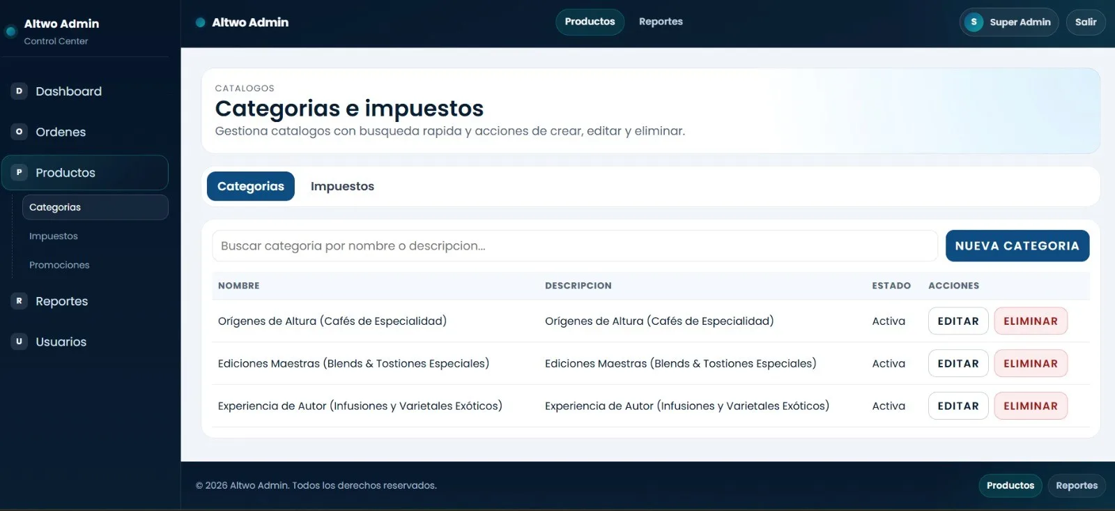Viewport: 1115px width, 511px height.
Task: Click the Salir logout button
Action: coord(1086,22)
